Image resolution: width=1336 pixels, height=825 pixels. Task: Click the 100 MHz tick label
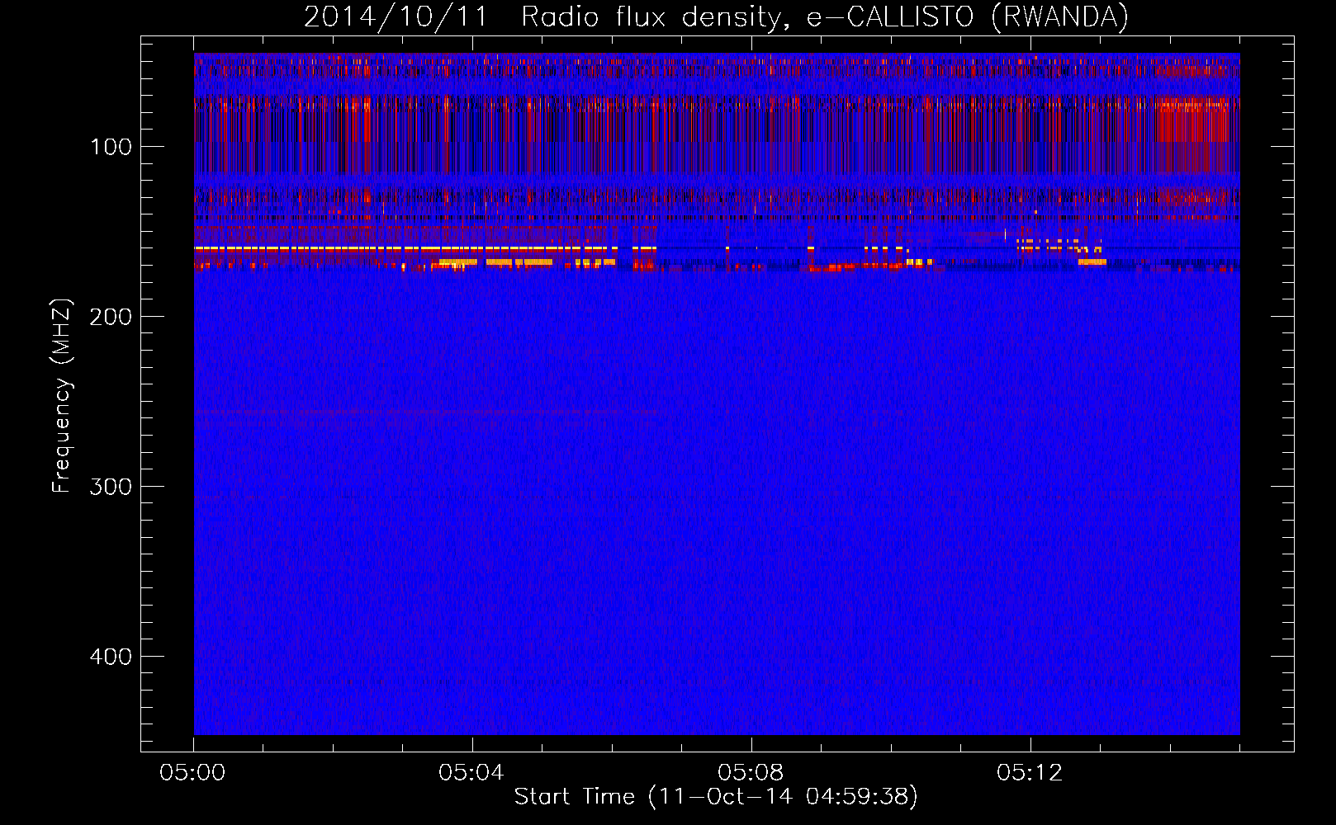point(111,147)
